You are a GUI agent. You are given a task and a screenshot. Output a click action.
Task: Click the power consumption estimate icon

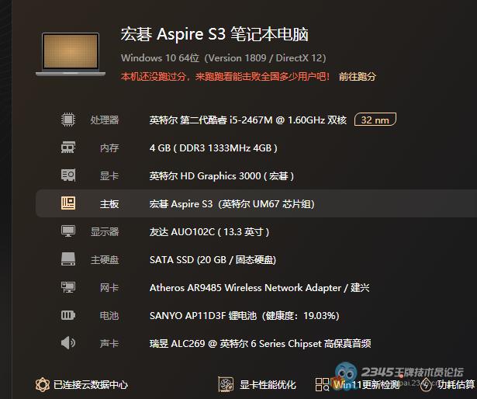coord(427,385)
